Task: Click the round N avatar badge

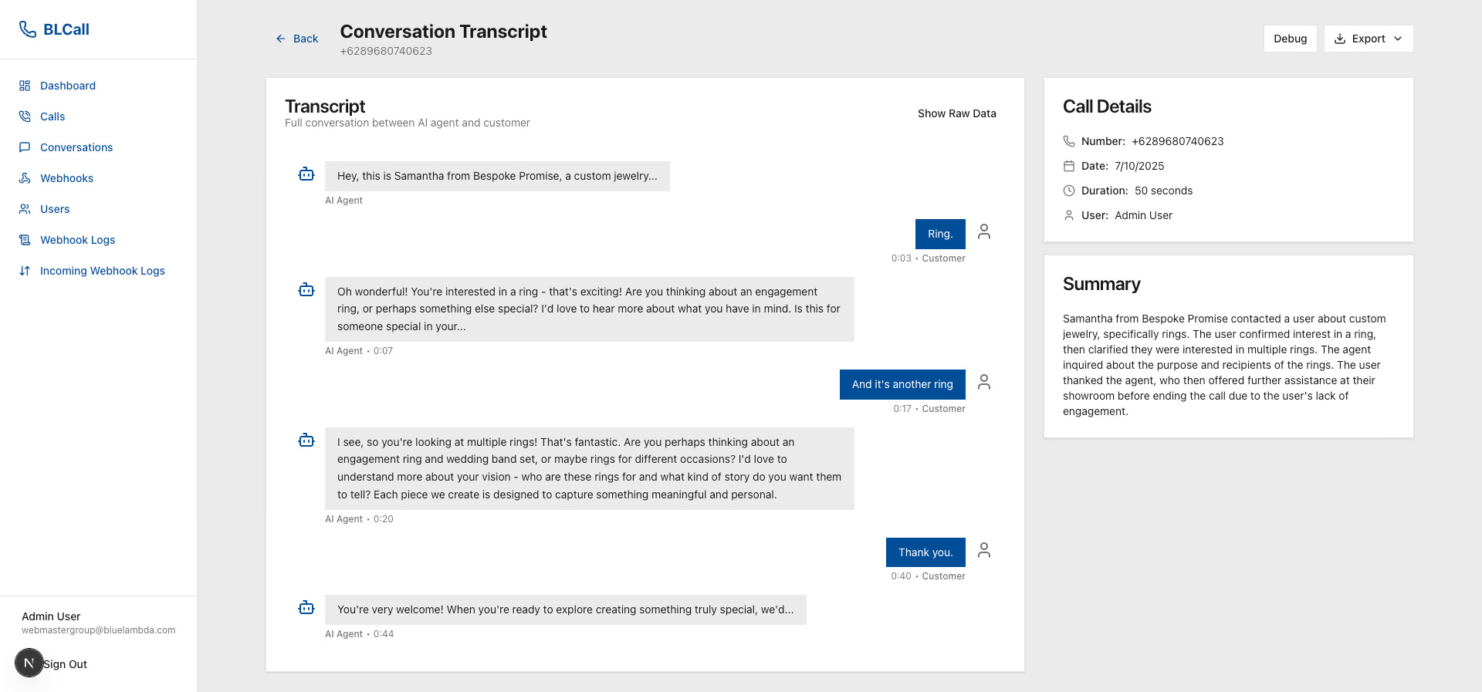Action: pyautogui.click(x=29, y=663)
